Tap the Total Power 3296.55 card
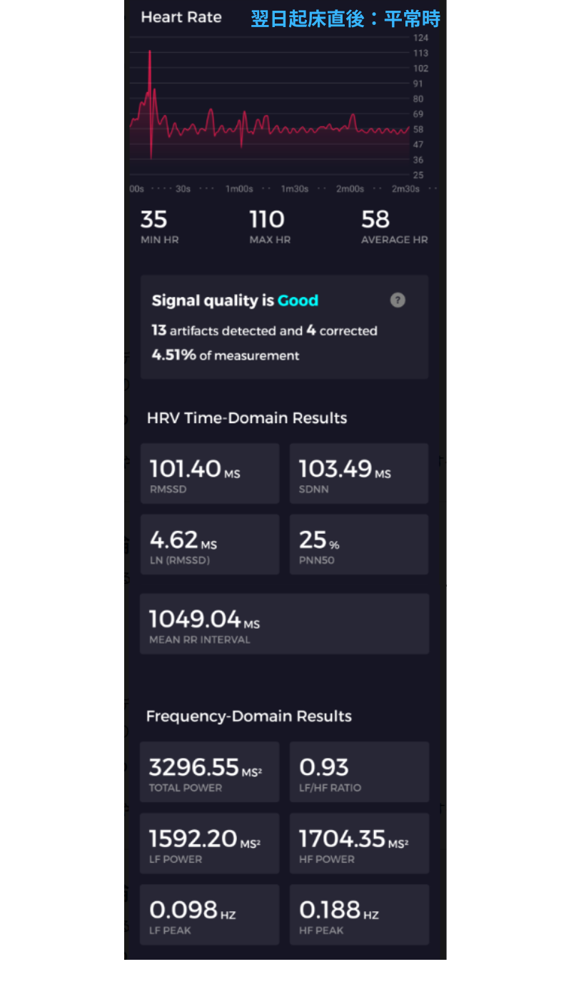This screenshot has width=571, height=999. (x=209, y=772)
